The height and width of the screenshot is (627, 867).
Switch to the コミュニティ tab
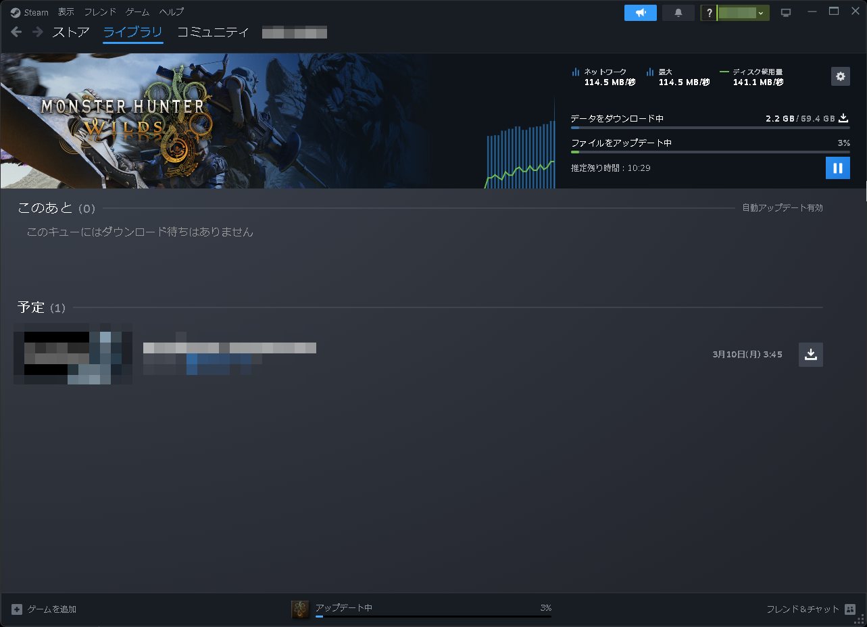(213, 32)
